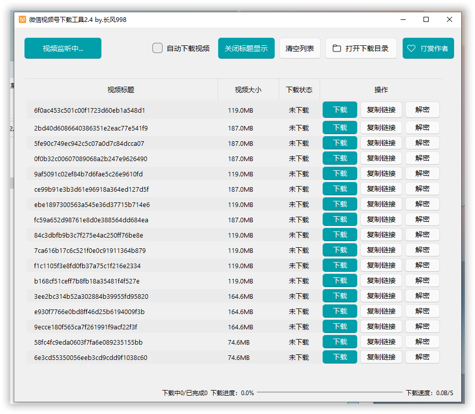The image size is (475, 414).
Task: Download video e930f7766e0bd8ff46d25b6194009f3b
Action: [340, 311]
